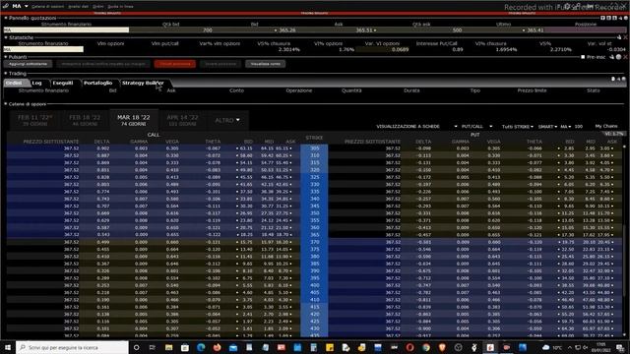This screenshot has height=354, width=630.
Task: Click the 400 strike cell
Action: point(315,285)
